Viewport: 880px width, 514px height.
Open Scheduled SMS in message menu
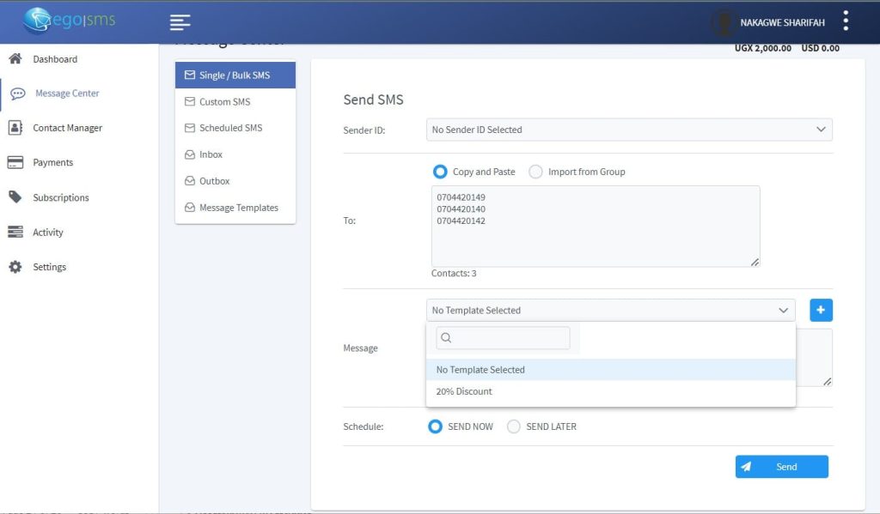pos(230,128)
